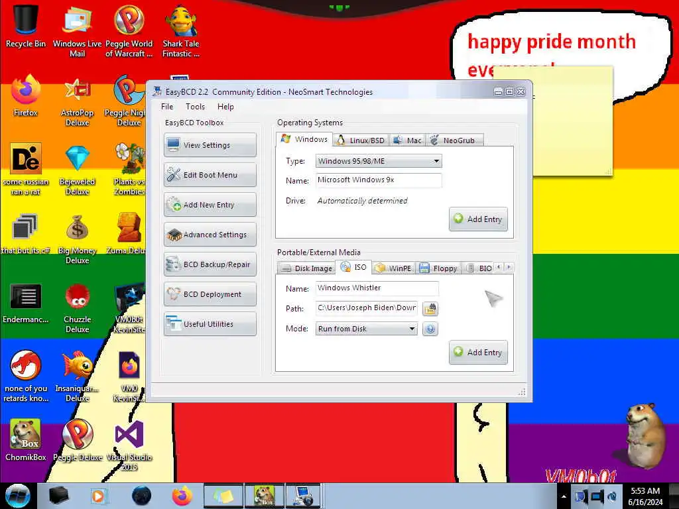Click the volume icon in system tray
This screenshot has width=679, height=509.
click(612, 496)
